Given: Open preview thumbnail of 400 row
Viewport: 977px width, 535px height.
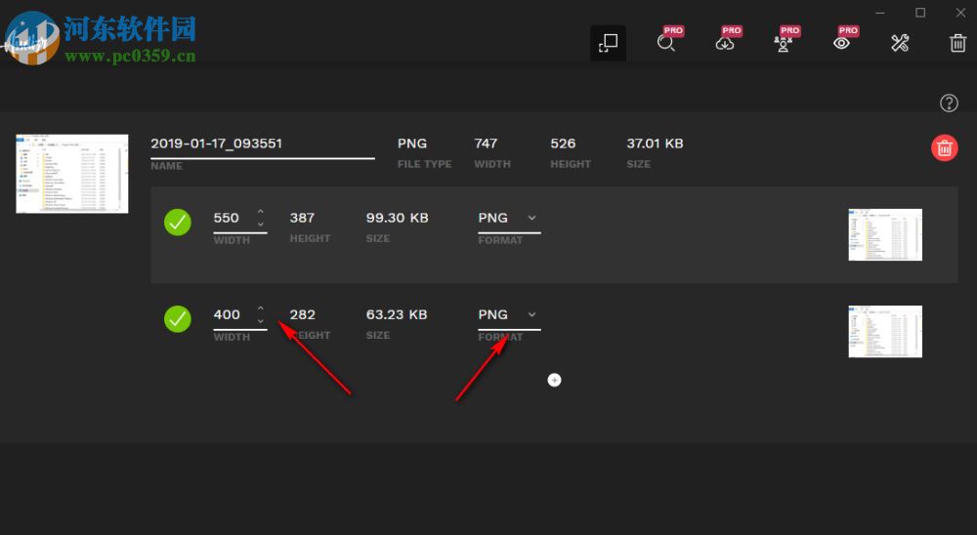Looking at the screenshot, I should pos(885,331).
